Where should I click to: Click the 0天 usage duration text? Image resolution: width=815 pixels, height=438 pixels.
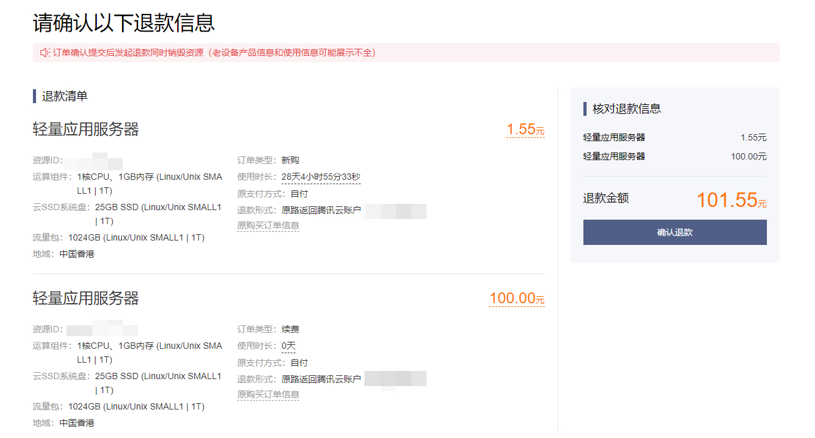(289, 346)
